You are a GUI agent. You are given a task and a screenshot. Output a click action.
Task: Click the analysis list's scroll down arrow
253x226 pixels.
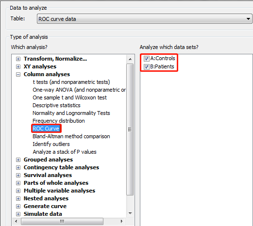(x=130, y=213)
